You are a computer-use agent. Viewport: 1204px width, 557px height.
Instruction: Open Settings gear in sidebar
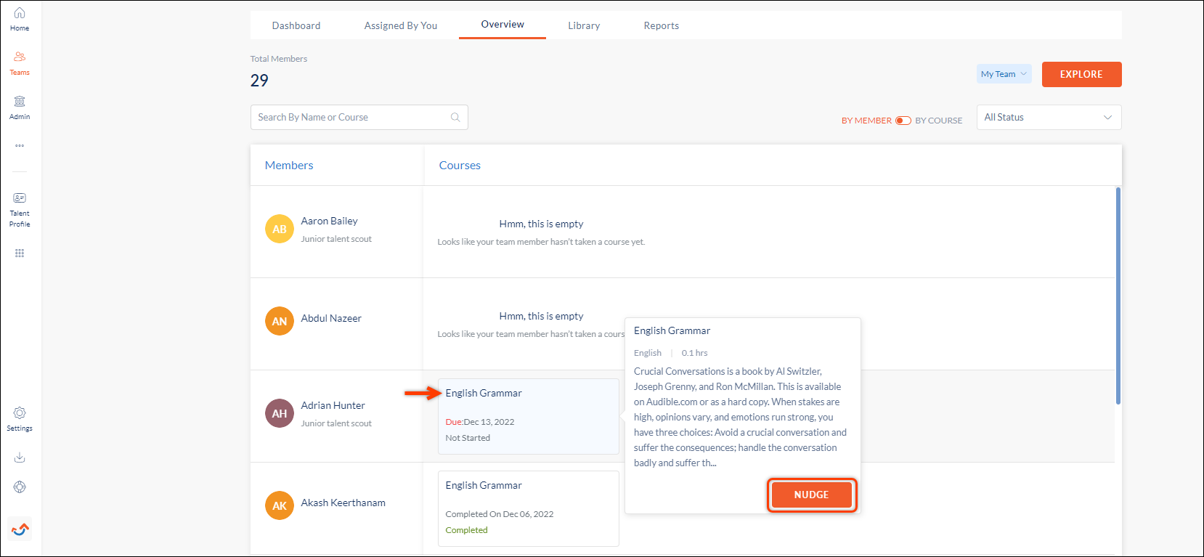tap(20, 419)
